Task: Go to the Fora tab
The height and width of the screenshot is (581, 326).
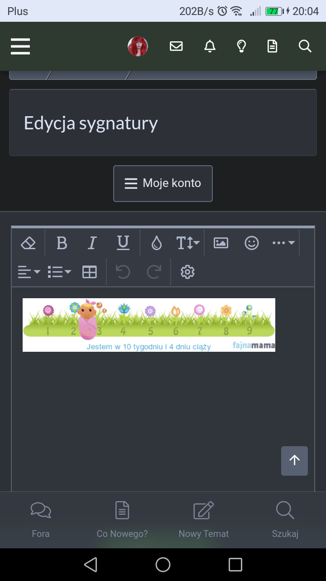Action: (41, 520)
